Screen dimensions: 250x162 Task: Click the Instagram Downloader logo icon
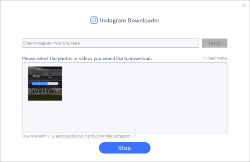pos(94,20)
